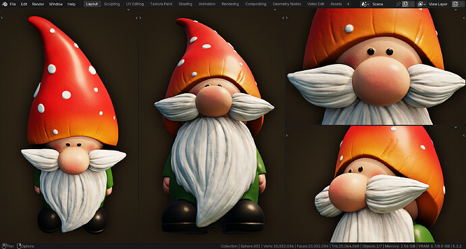Click the add view layer icon
This screenshot has width=466, height=249.
tap(455, 4)
